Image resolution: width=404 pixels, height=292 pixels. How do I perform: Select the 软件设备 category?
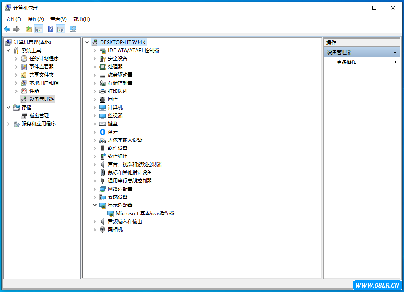[x=117, y=148]
